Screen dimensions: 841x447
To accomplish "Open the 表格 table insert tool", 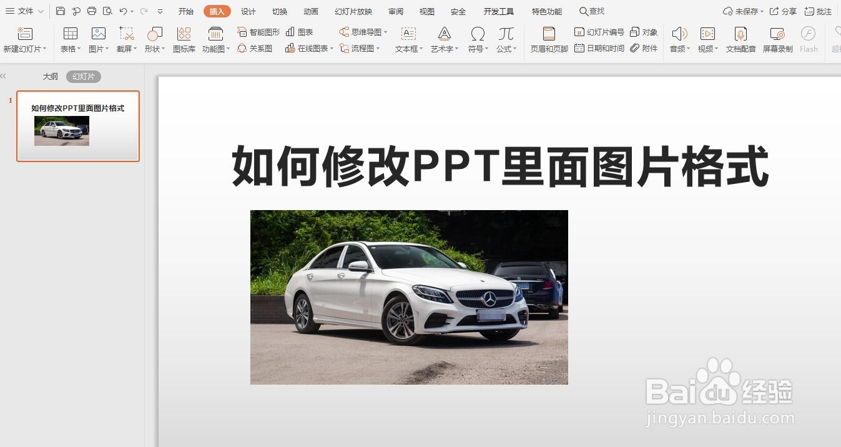I will tap(71, 40).
